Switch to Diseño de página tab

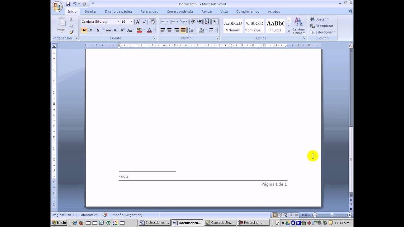(118, 12)
